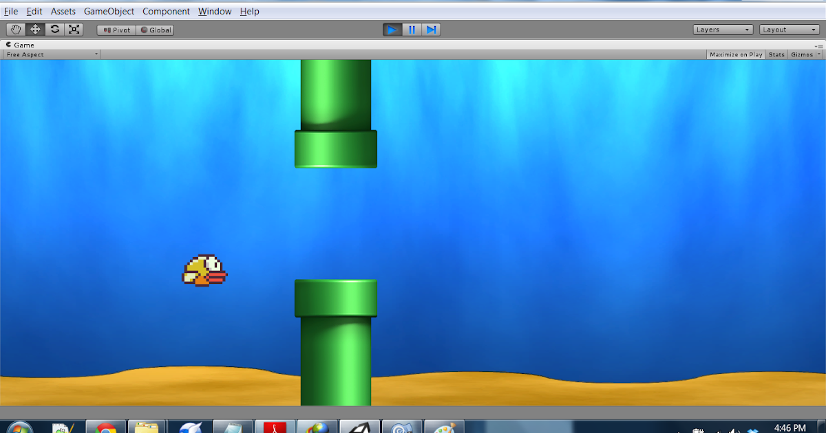Open the Layout dropdown
This screenshot has height=433, width=826.
[x=790, y=30]
